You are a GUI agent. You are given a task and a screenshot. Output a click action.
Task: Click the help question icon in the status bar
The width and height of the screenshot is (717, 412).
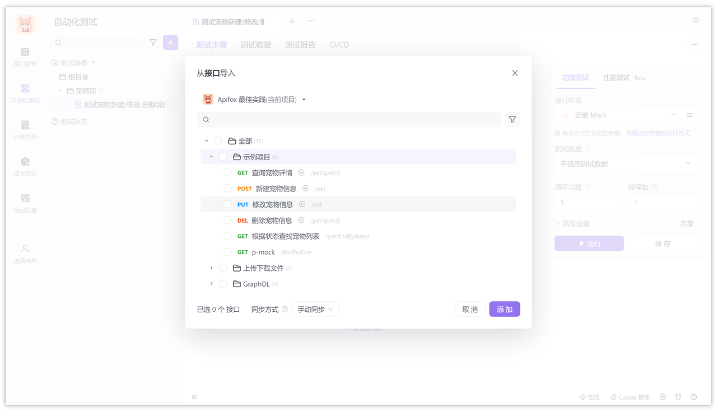[x=693, y=397]
